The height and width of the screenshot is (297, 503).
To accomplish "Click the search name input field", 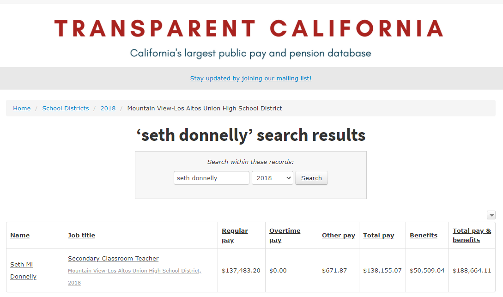I will tap(211, 178).
